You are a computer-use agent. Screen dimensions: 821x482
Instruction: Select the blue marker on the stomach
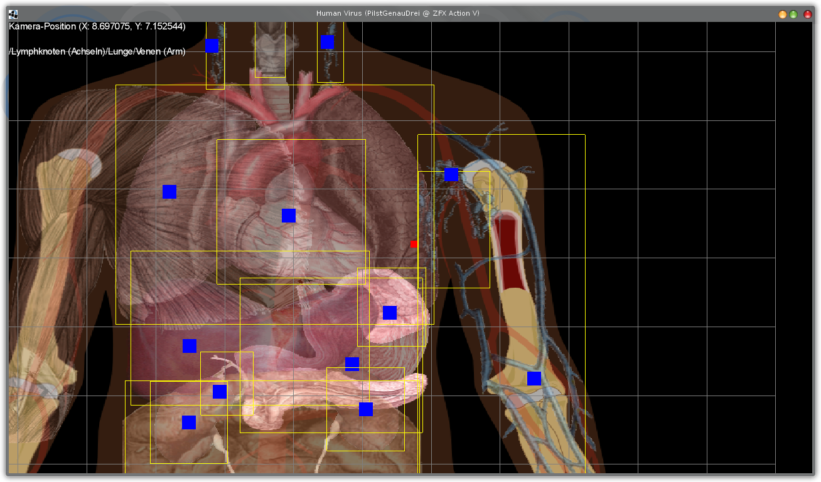click(x=352, y=364)
